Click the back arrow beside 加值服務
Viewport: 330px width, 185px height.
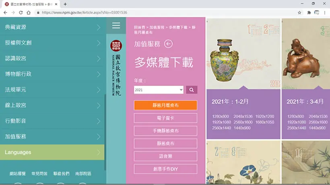[x=168, y=44]
